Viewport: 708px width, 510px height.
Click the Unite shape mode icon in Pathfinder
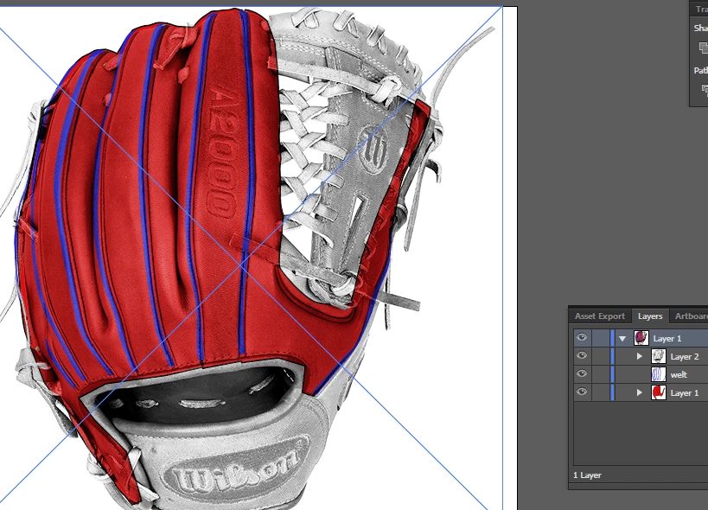tap(704, 47)
